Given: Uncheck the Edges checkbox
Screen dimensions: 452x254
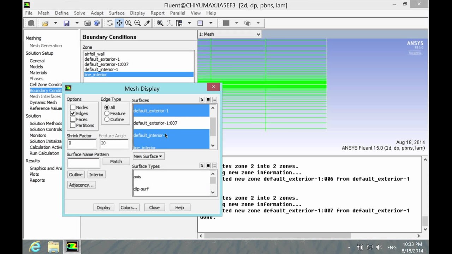Looking at the screenshot, I should point(73,113).
